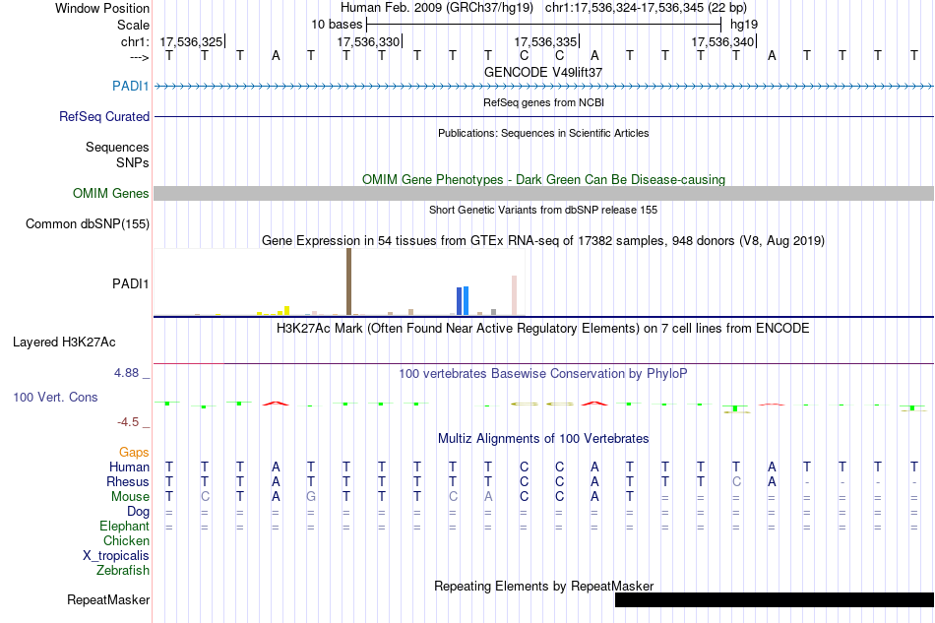Click the H3K27Ac Mark track title

click(x=543, y=328)
